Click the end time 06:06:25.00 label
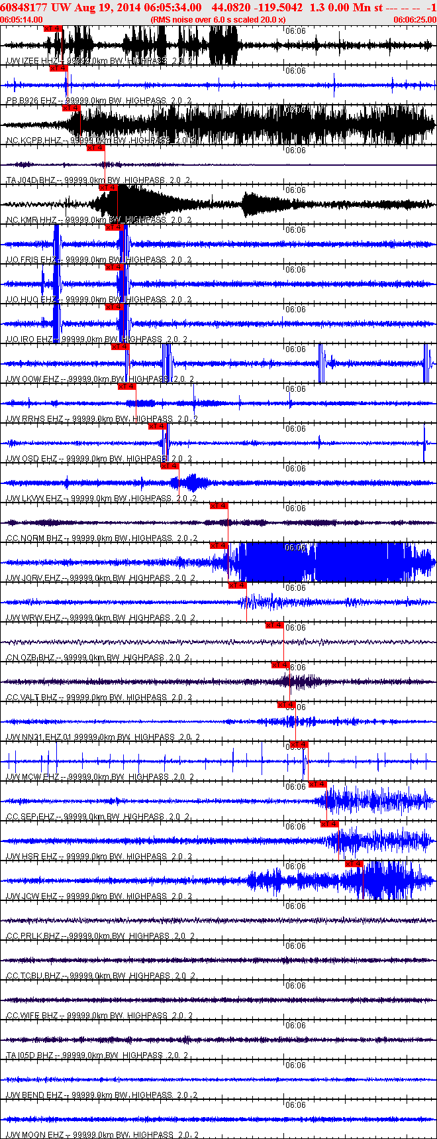Image resolution: width=437 pixels, height=1139 pixels. [x=415, y=20]
